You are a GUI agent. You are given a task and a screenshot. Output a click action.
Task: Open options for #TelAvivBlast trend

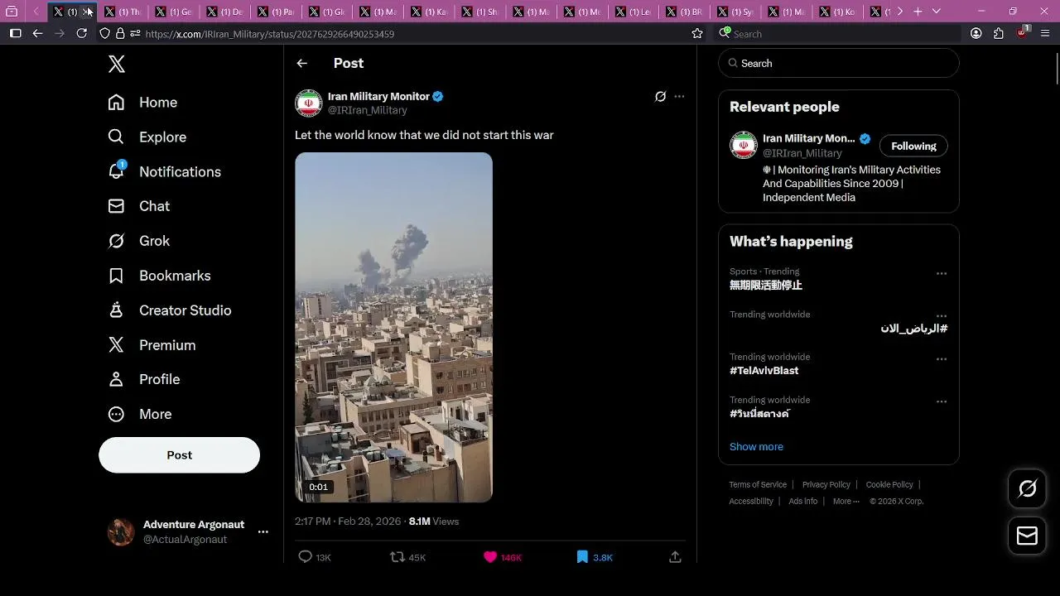(x=942, y=359)
